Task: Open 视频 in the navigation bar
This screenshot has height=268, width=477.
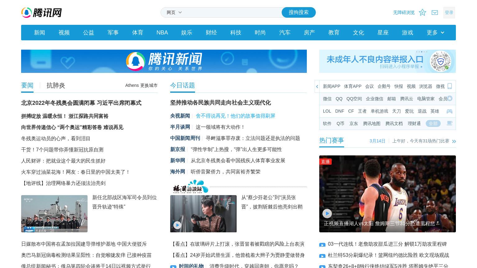Action: coord(64,33)
